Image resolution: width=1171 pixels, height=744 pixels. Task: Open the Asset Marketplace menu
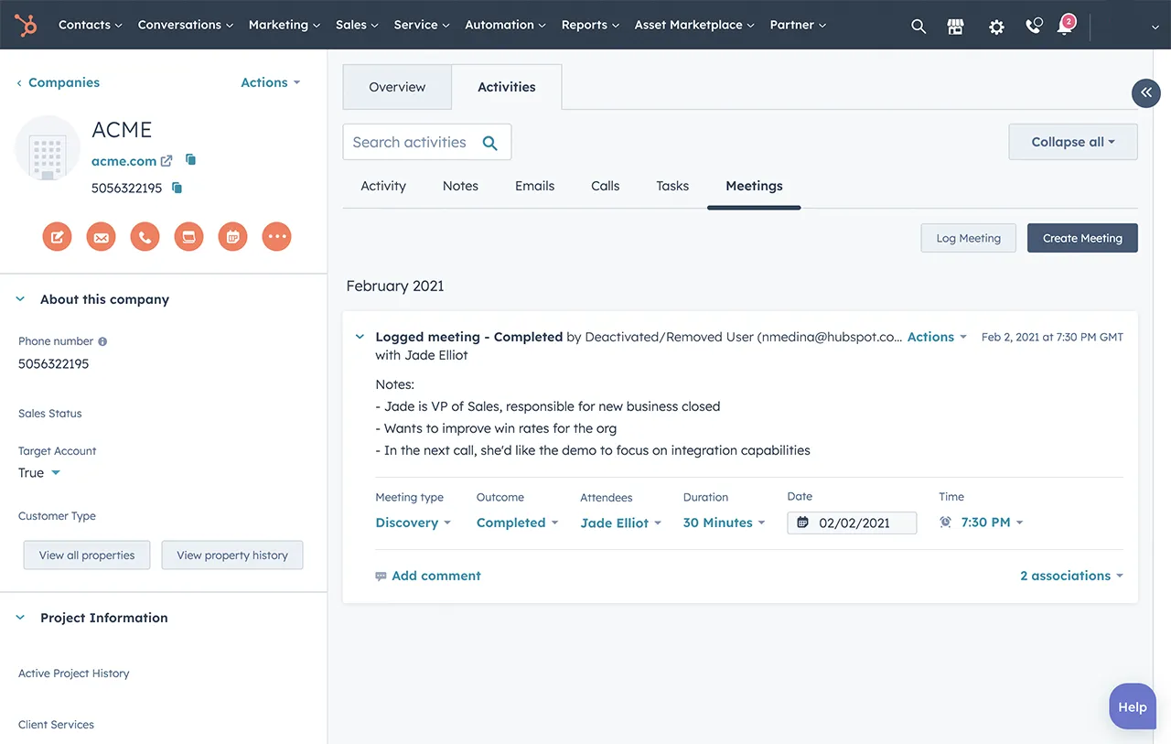(694, 25)
